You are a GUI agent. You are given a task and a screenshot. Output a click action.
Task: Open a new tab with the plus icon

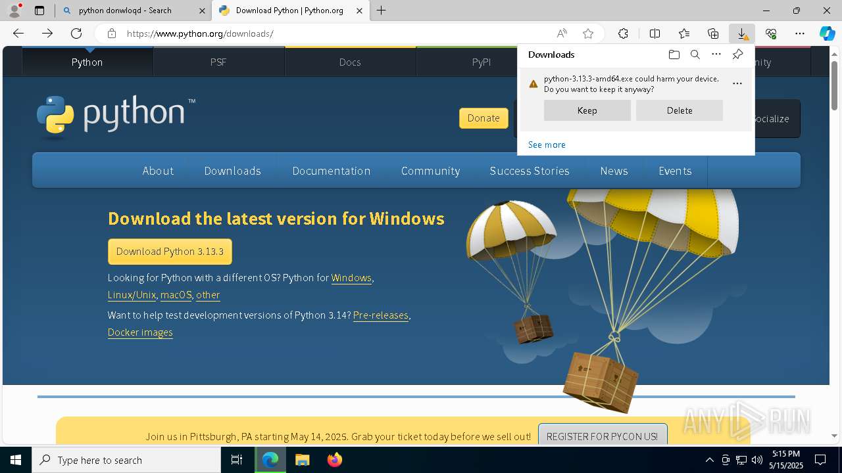pyautogui.click(x=382, y=11)
